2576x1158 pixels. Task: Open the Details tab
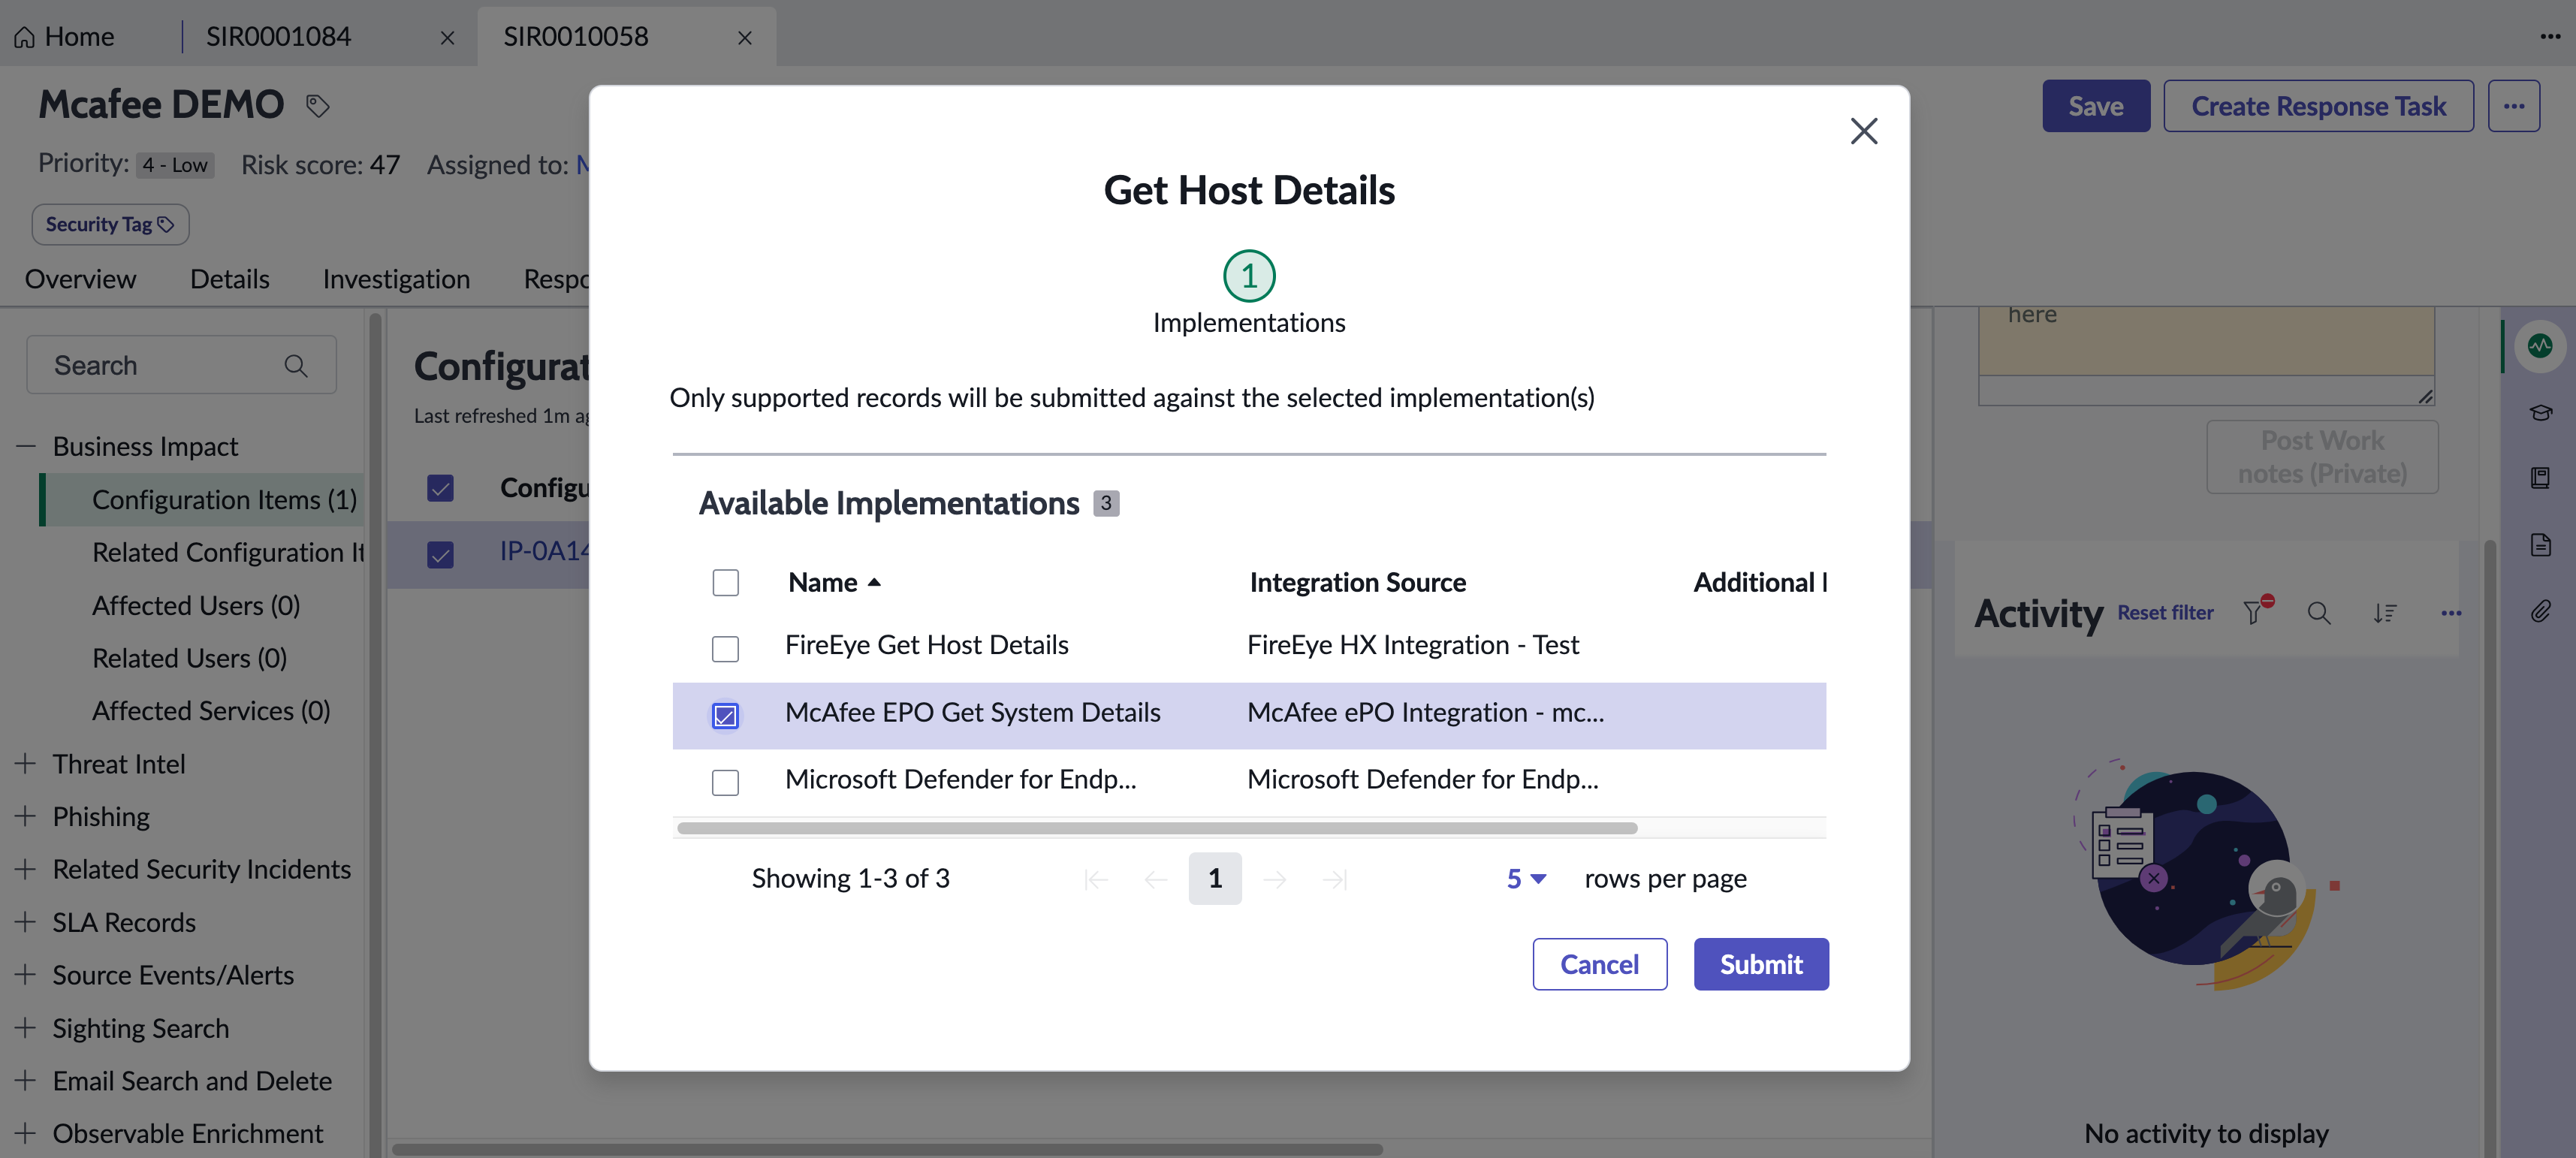pos(230,279)
